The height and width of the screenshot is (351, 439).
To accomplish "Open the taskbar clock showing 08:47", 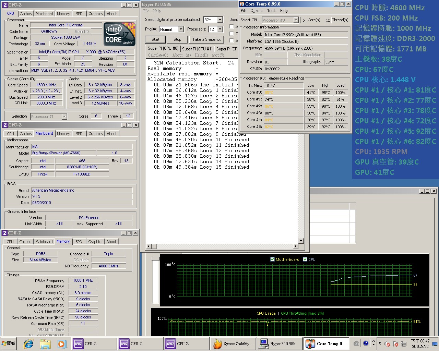I will click(420, 343).
